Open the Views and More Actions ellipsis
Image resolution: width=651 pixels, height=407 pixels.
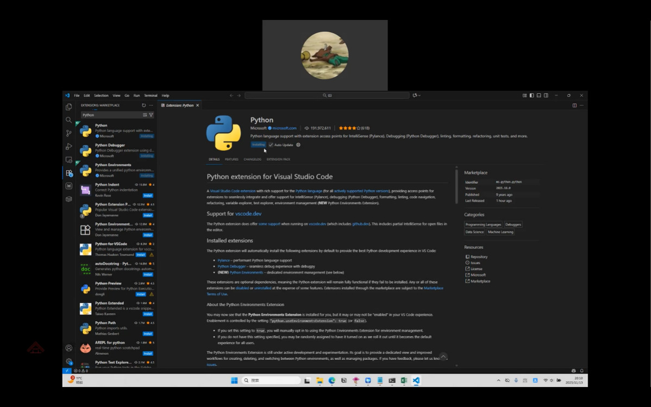point(151,105)
